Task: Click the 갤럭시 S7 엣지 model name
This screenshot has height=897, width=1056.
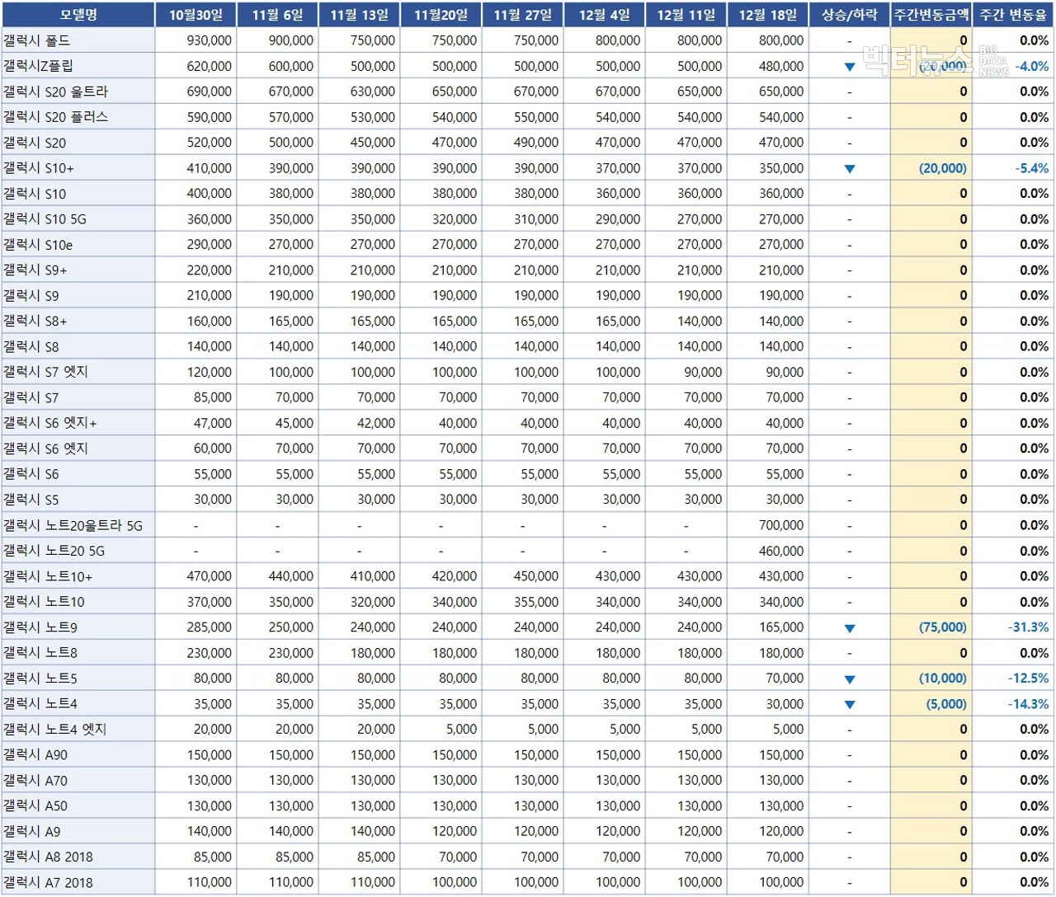Action: pyautogui.click(x=45, y=372)
